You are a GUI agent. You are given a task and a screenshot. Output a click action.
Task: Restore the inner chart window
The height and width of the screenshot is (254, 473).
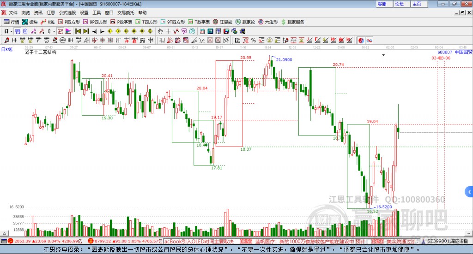click(462, 12)
